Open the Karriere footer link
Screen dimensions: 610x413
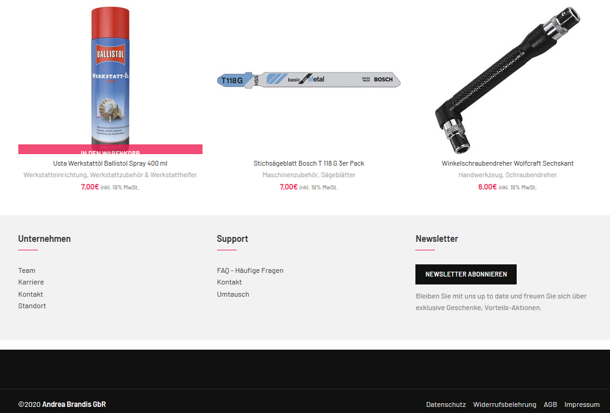[x=30, y=282]
